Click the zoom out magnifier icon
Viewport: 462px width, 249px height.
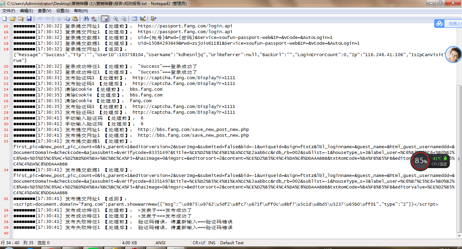pos(124,19)
